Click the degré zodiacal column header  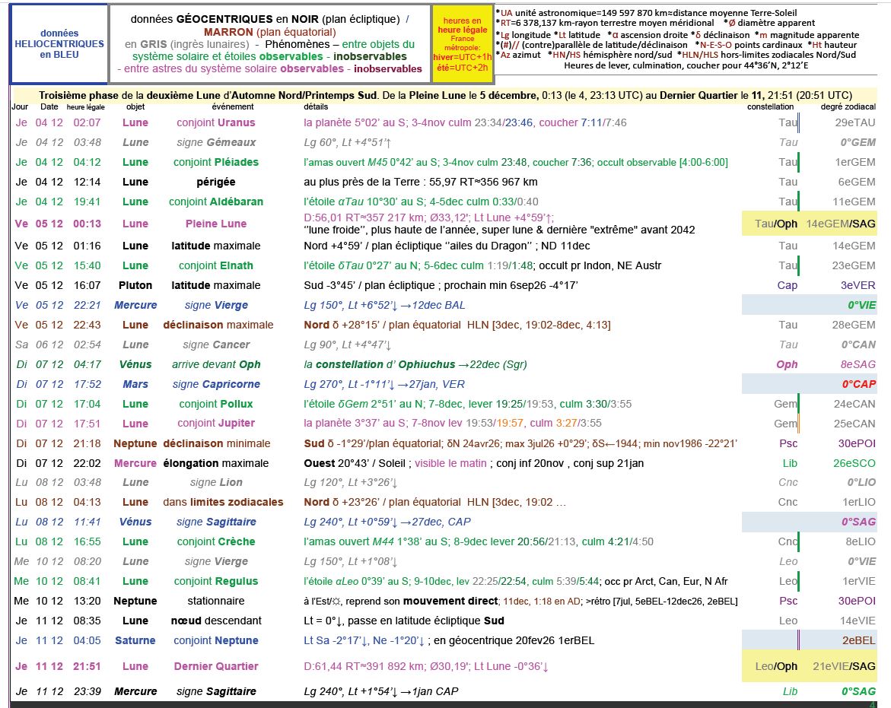pos(847,107)
